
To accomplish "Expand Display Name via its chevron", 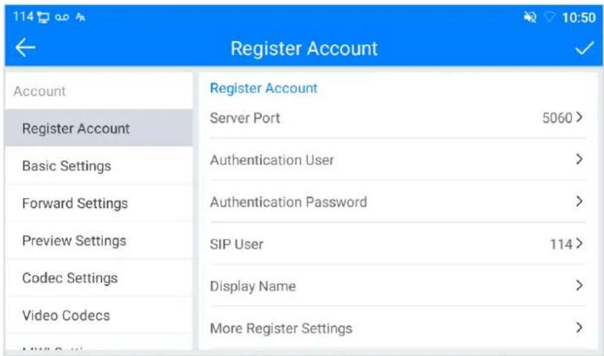I will pyautogui.click(x=579, y=285).
